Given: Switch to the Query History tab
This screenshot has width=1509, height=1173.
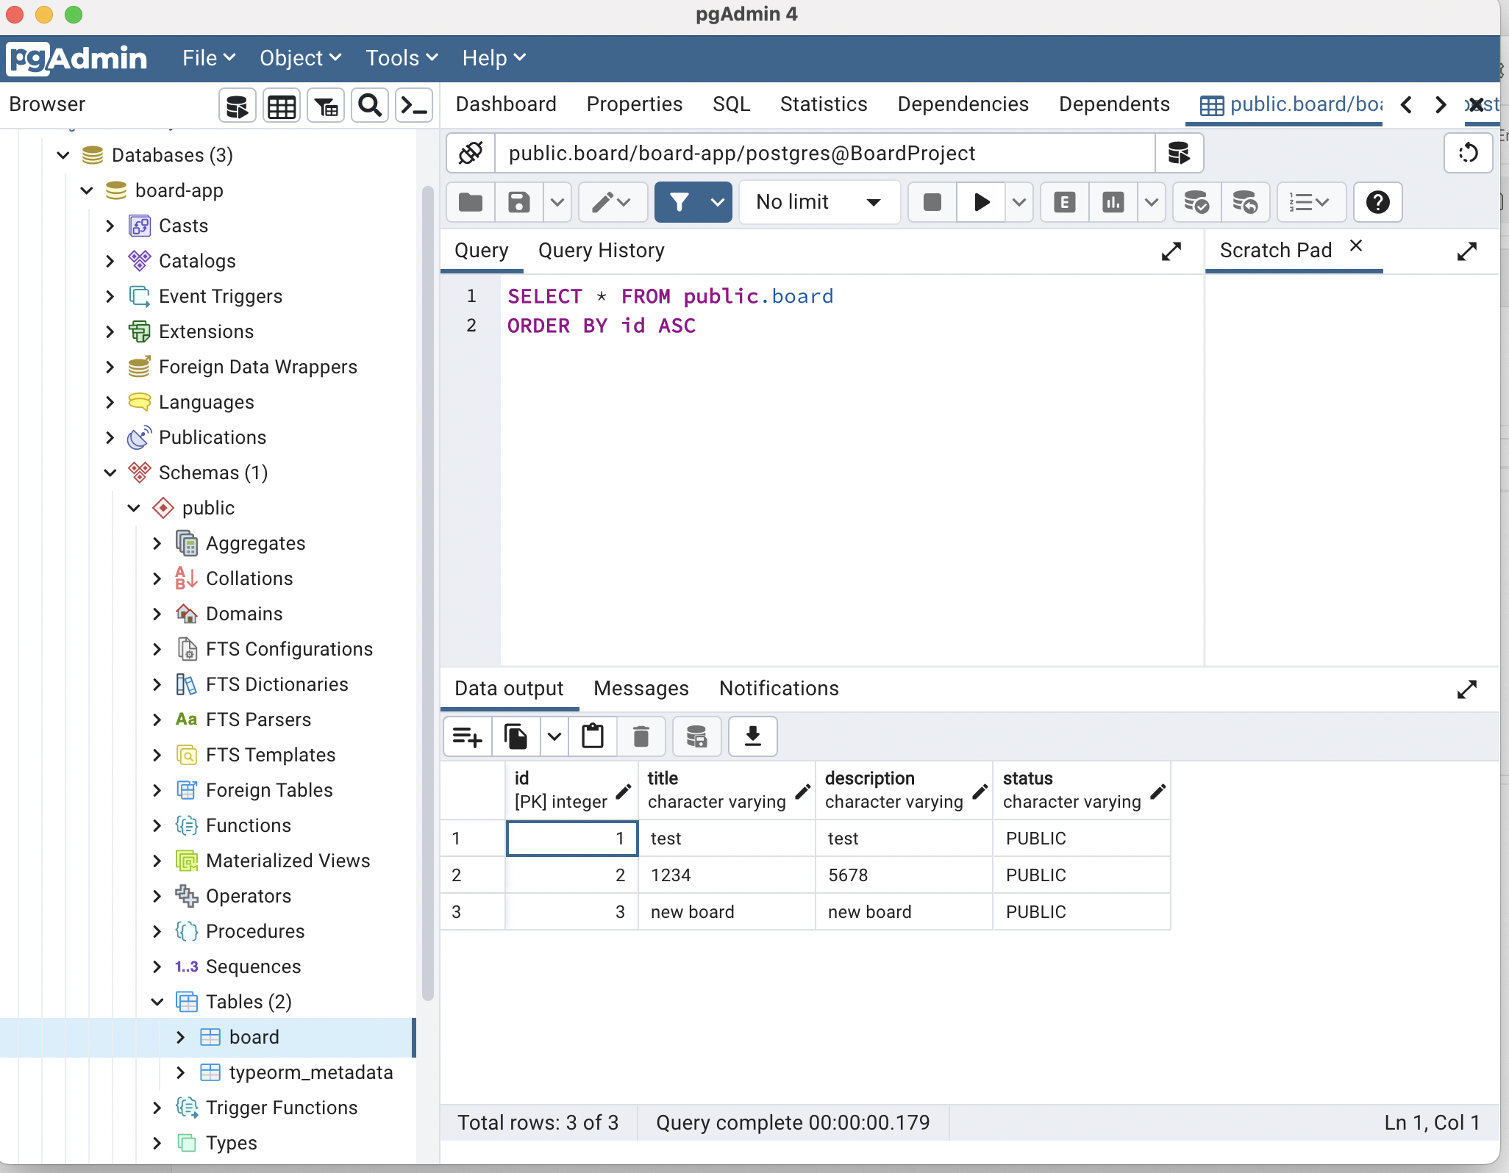Looking at the screenshot, I should 601,251.
